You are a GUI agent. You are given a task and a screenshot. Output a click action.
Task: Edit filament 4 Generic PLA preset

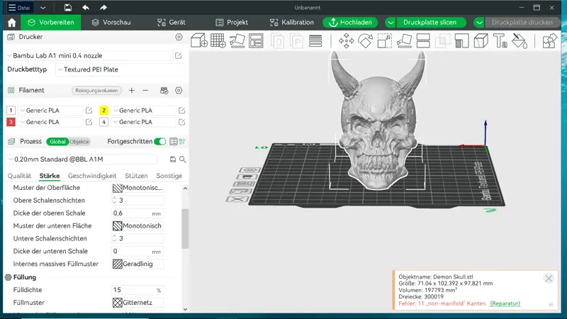pyautogui.click(x=182, y=122)
